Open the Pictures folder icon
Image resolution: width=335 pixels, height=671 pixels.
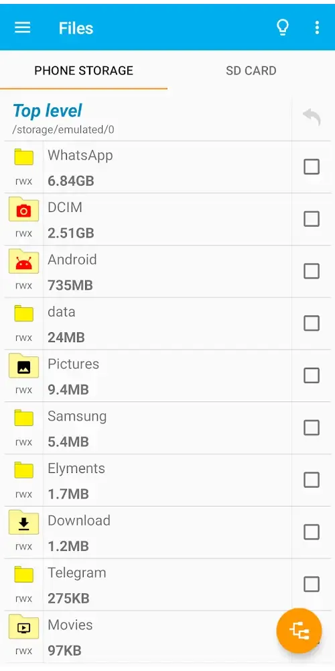tap(24, 366)
